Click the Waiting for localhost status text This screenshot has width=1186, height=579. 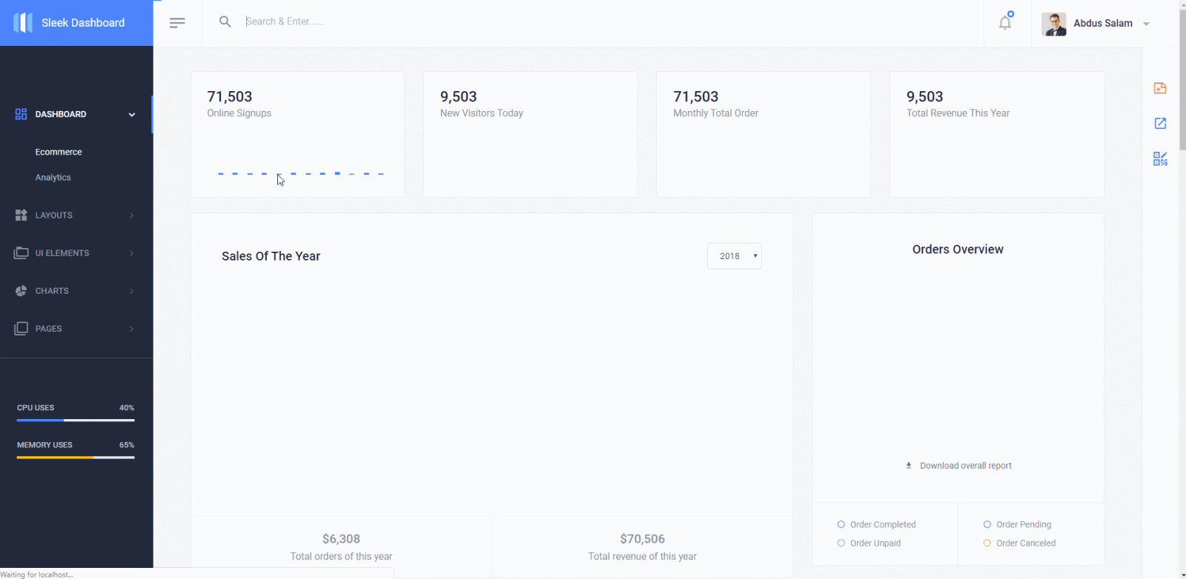tap(37, 575)
